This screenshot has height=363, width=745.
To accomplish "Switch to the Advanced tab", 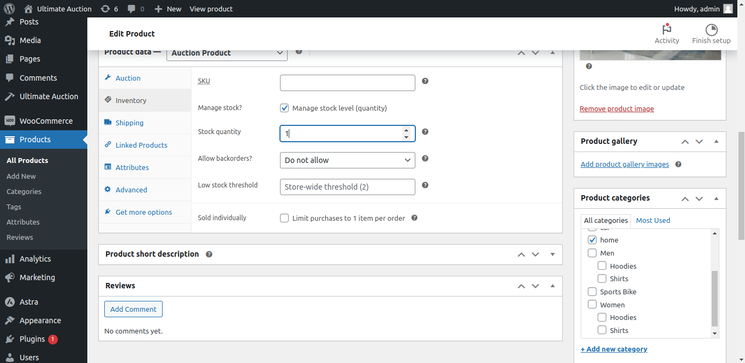I will pos(145,190).
